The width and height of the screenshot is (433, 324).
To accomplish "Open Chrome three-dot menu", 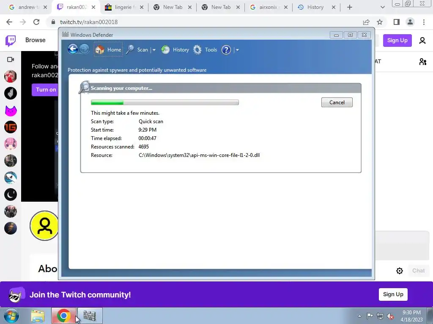I will click(x=424, y=22).
